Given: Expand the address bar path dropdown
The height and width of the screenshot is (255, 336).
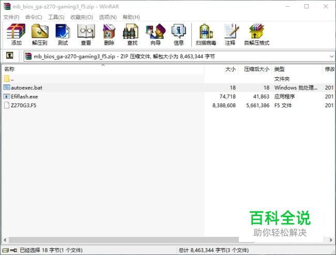Looking at the screenshot, I should click(x=331, y=56).
